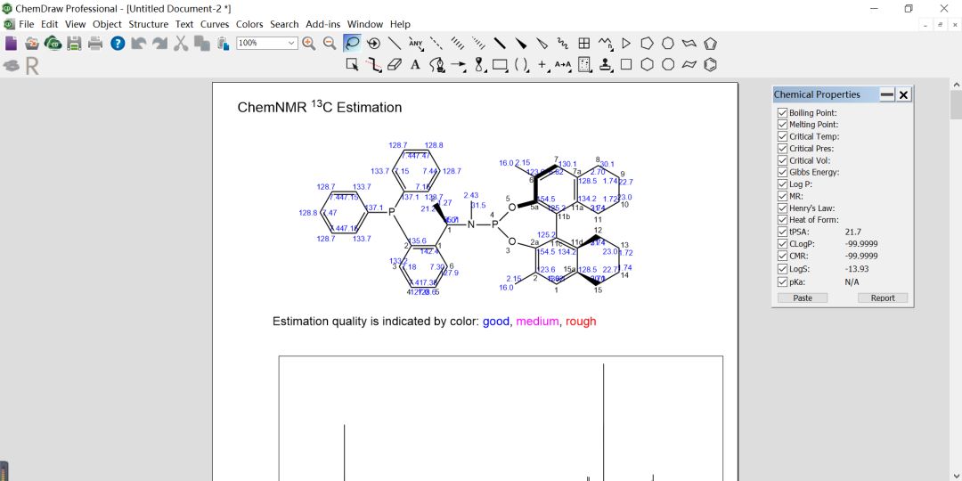Copy selection using the copy icon
Image resolution: width=962 pixels, height=481 pixels.
coord(201,43)
